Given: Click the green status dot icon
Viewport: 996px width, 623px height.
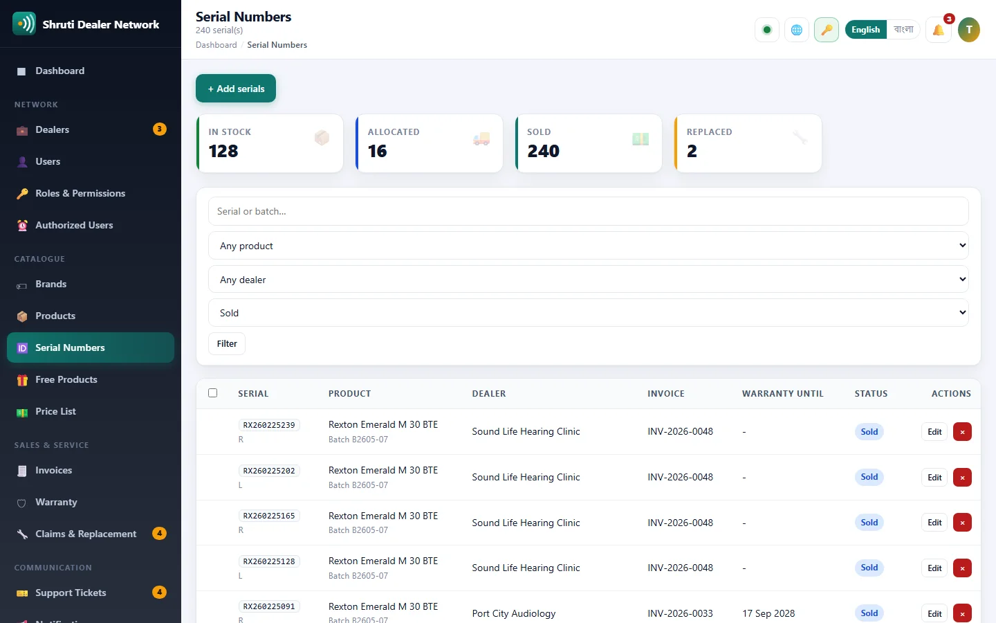Looking at the screenshot, I should (x=767, y=30).
